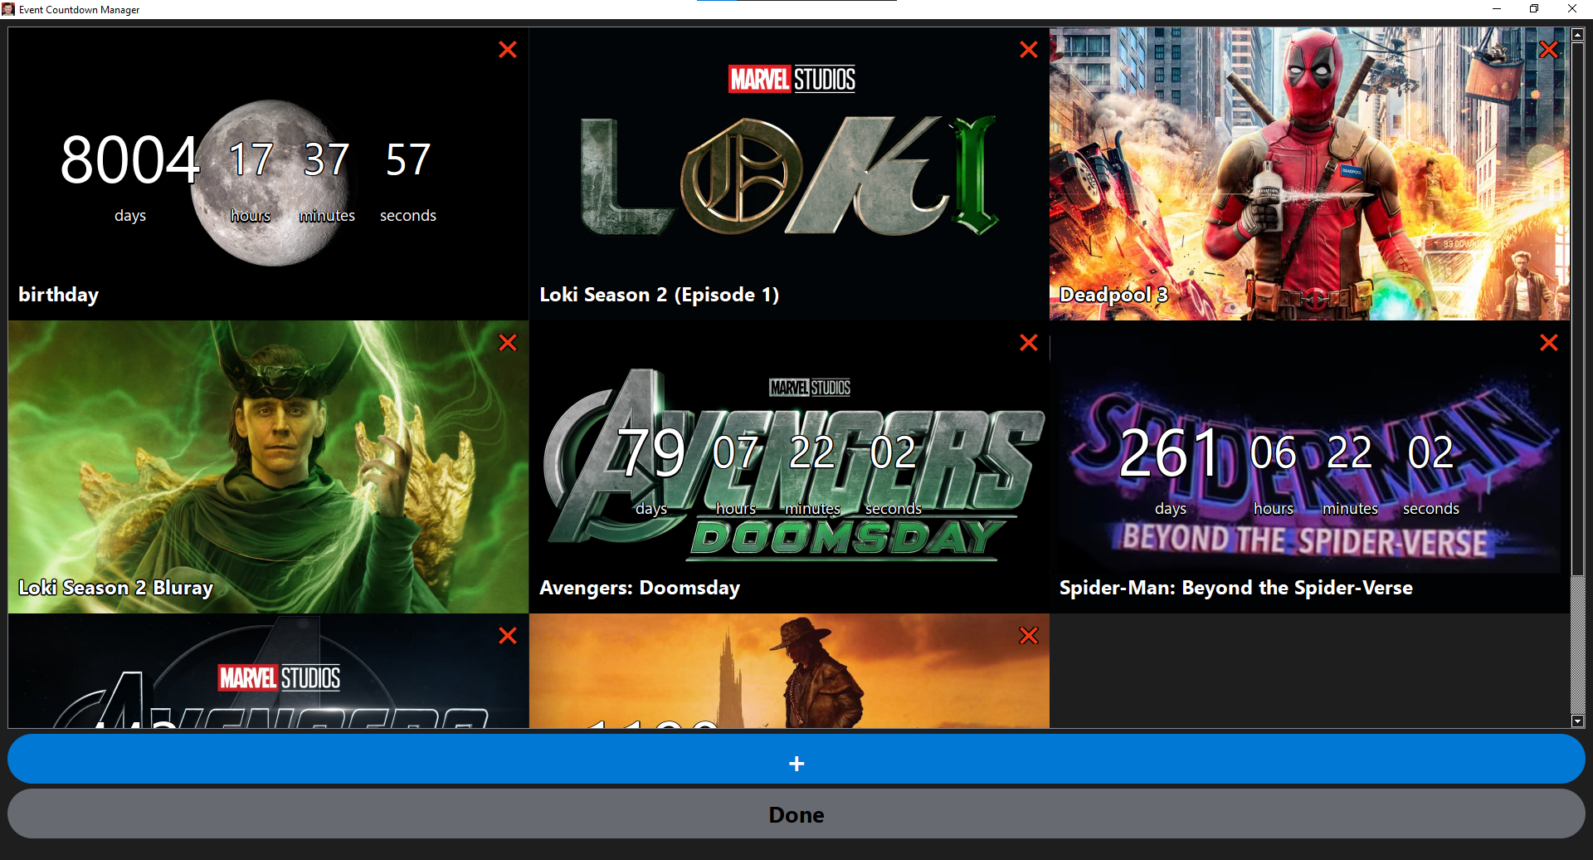
Task: Select the Loki Season 2 (Episode 1) thumbnail
Action: tap(789, 174)
